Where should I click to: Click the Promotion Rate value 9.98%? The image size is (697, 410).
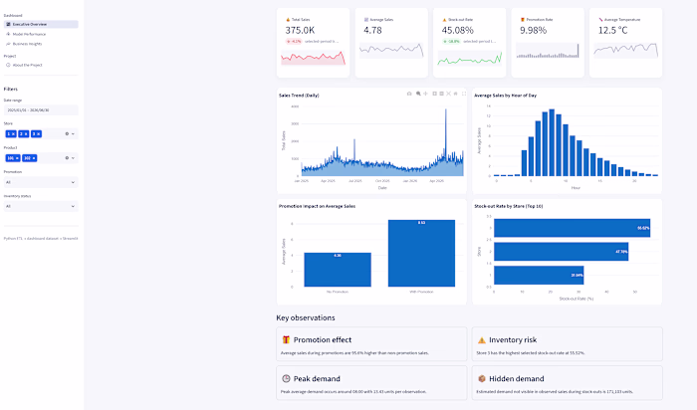click(x=533, y=30)
